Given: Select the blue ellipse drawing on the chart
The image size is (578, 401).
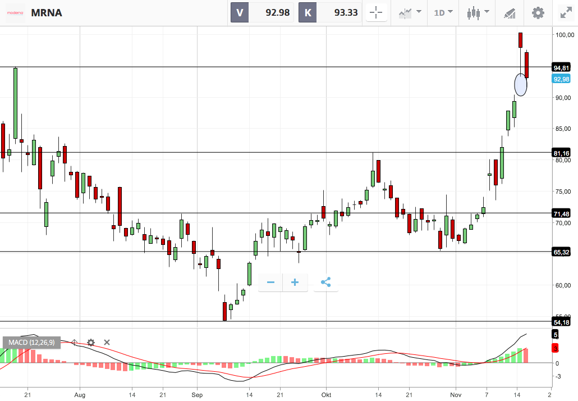Looking at the screenshot, I should [x=521, y=85].
